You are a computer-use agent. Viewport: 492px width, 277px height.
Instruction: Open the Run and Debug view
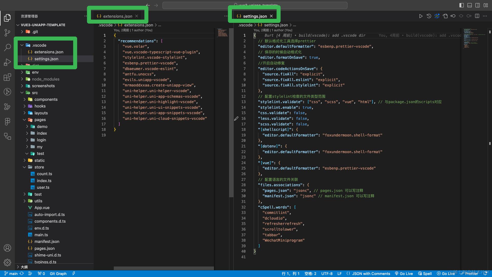(7, 62)
